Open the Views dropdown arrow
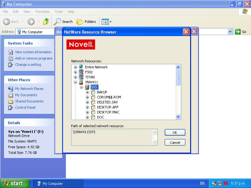The width and height of the screenshot is (251, 188). (110, 22)
